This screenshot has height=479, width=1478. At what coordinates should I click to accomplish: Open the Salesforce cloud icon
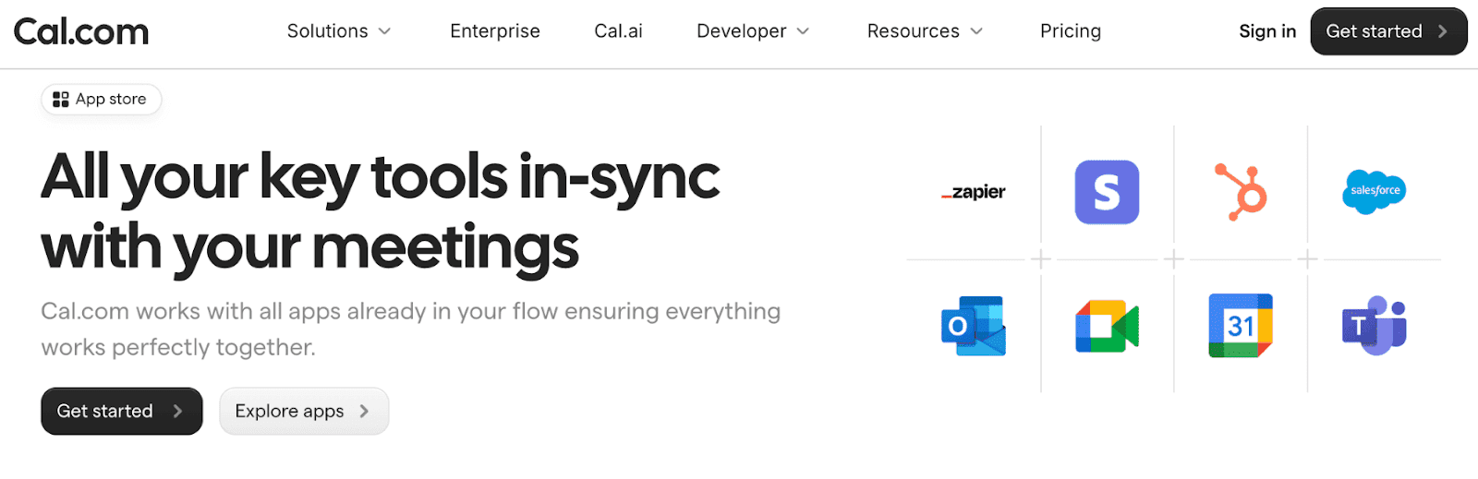(x=1374, y=192)
